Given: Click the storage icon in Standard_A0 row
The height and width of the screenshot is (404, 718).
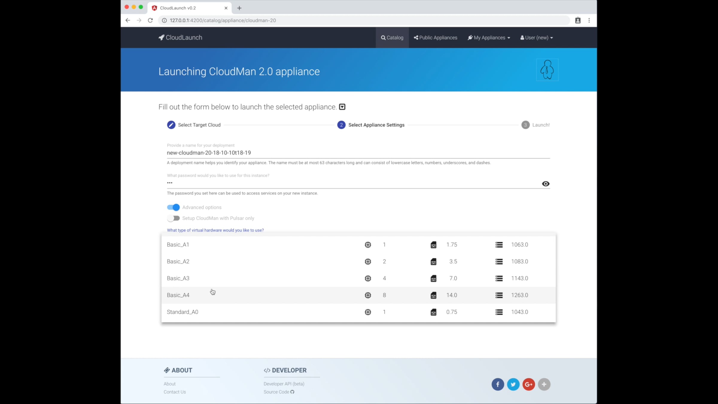Looking at the screenshot, I should 499,312.
